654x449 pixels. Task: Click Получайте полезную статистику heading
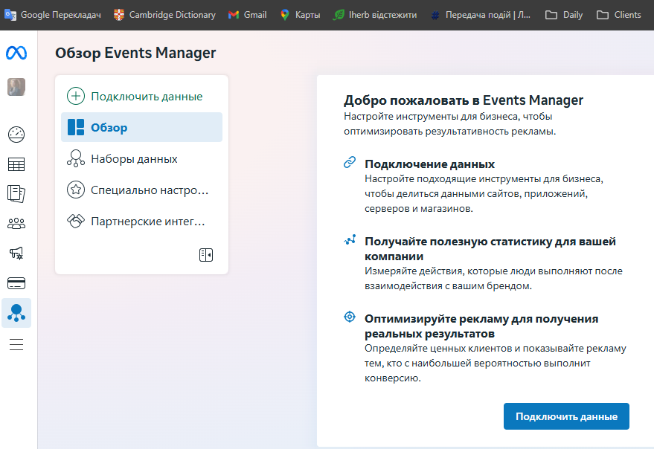(x=490, y=248)
